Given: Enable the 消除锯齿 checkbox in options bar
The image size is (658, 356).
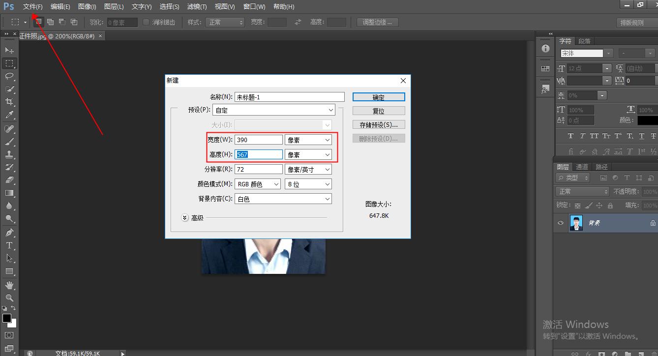Looking at the screenshot, I should tap(146, 22).
